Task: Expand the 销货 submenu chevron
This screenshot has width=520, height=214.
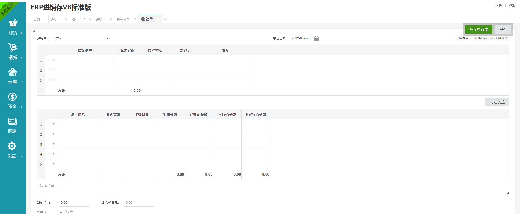Action: pyautogui.click(x=21, y=58)
